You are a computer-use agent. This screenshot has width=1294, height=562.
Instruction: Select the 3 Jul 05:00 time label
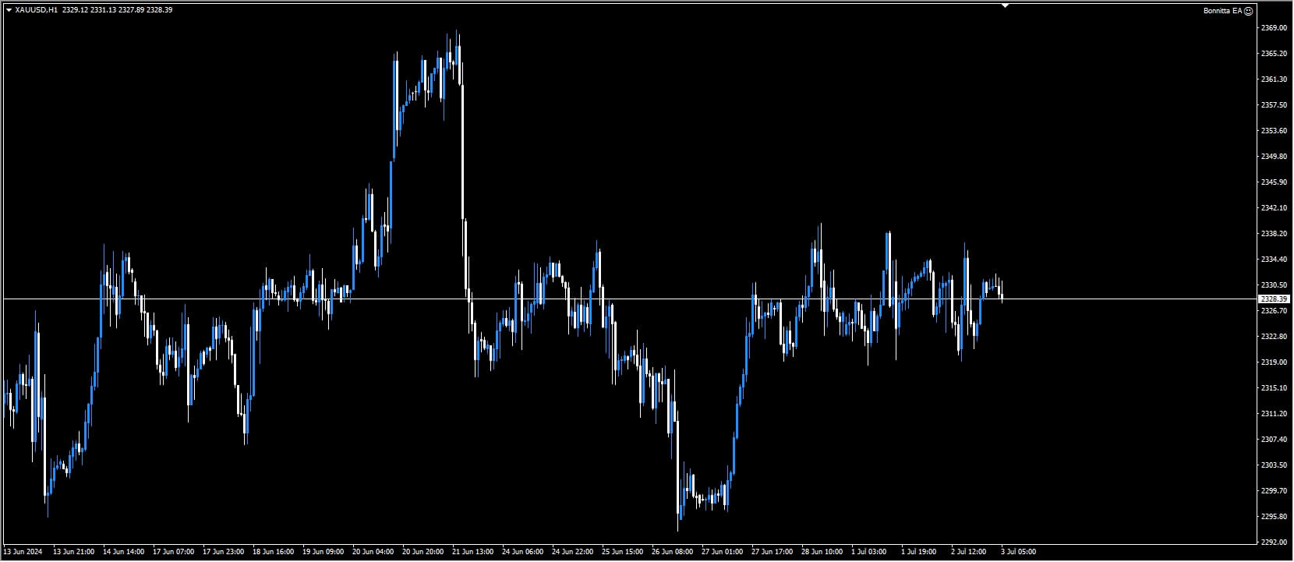click(x=1019, y=552)
